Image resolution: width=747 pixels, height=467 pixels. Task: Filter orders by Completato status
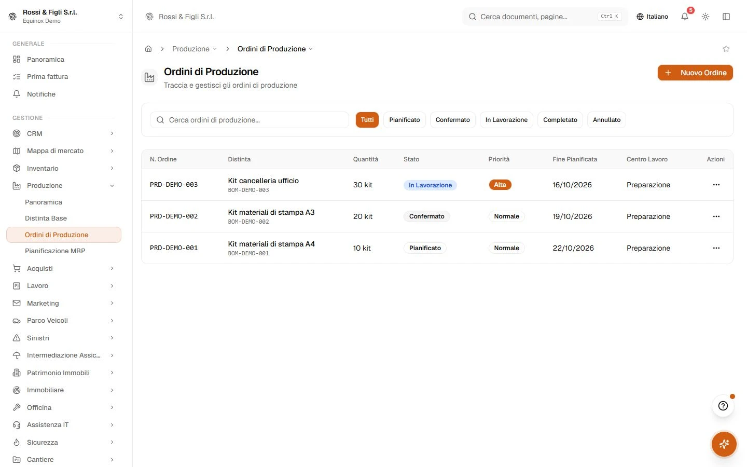point(560,120)
